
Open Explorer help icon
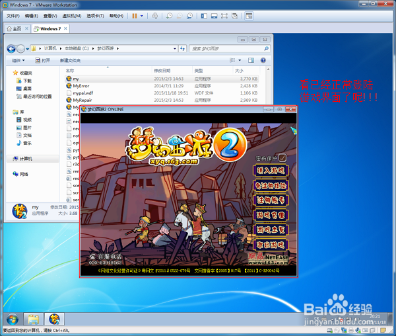263,60
